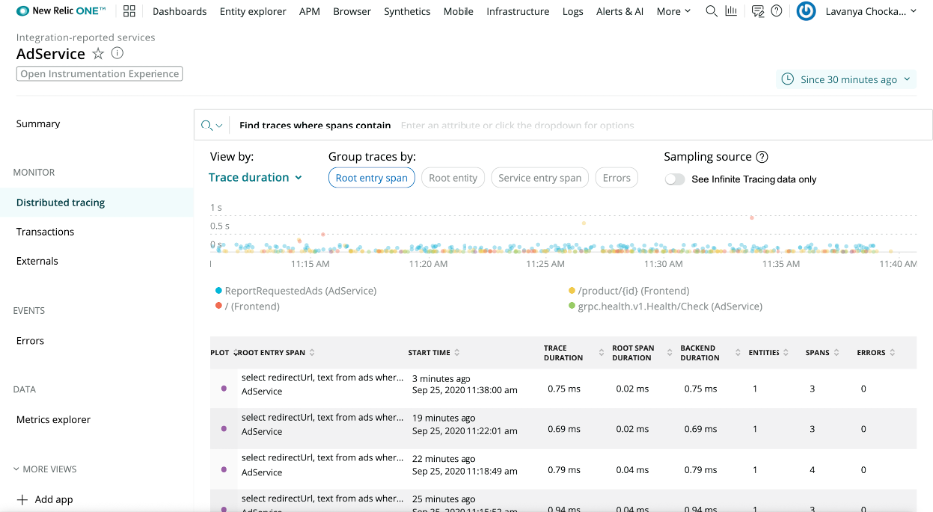933x512 pixels.
Task: Group traces by Root entity
Action: [453, 177]
